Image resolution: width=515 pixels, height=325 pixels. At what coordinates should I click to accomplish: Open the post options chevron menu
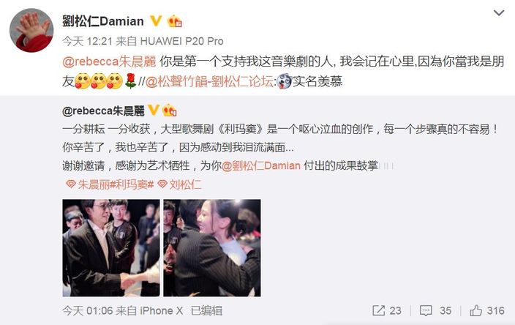coord(499,13)
